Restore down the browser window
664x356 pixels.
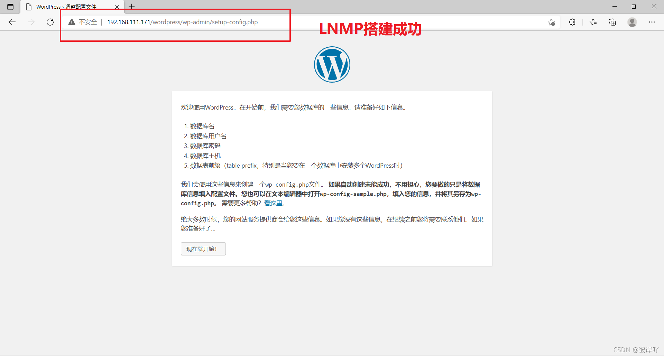[634, 7]
